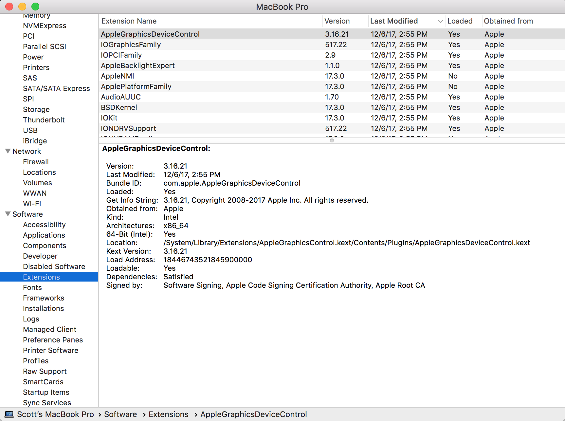Select Sync Services in sidebar
The width and height of the screenshot is (565, 421).
[x=47, y=403]
